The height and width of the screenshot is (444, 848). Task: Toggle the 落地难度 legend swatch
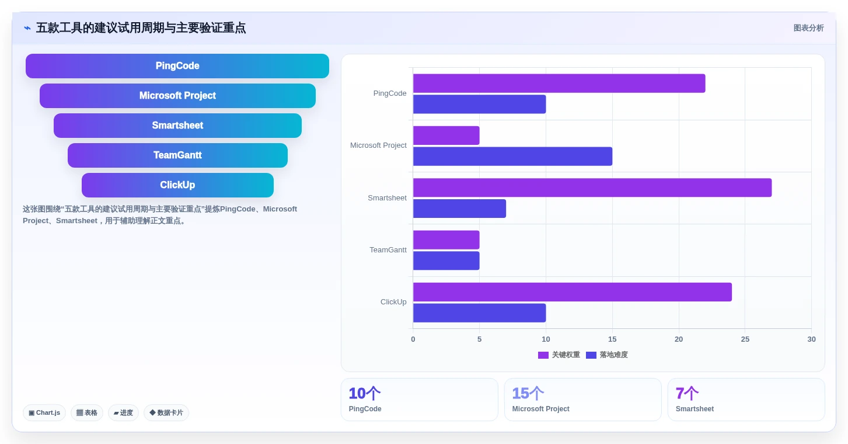pos(591,355)
